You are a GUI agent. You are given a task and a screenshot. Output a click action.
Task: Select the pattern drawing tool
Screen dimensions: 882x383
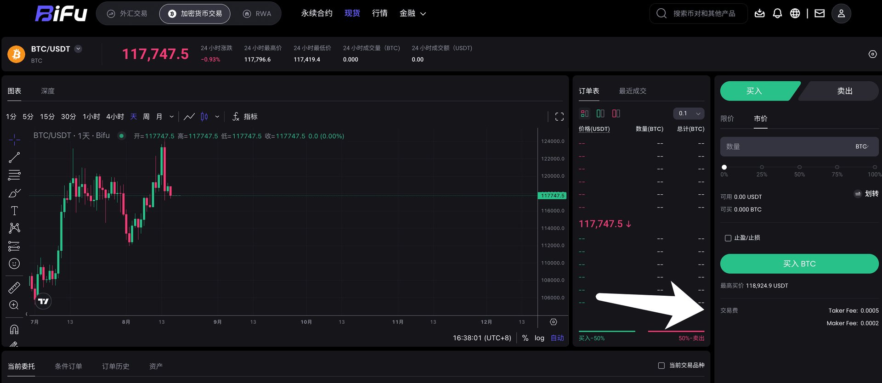pos(14,228)
